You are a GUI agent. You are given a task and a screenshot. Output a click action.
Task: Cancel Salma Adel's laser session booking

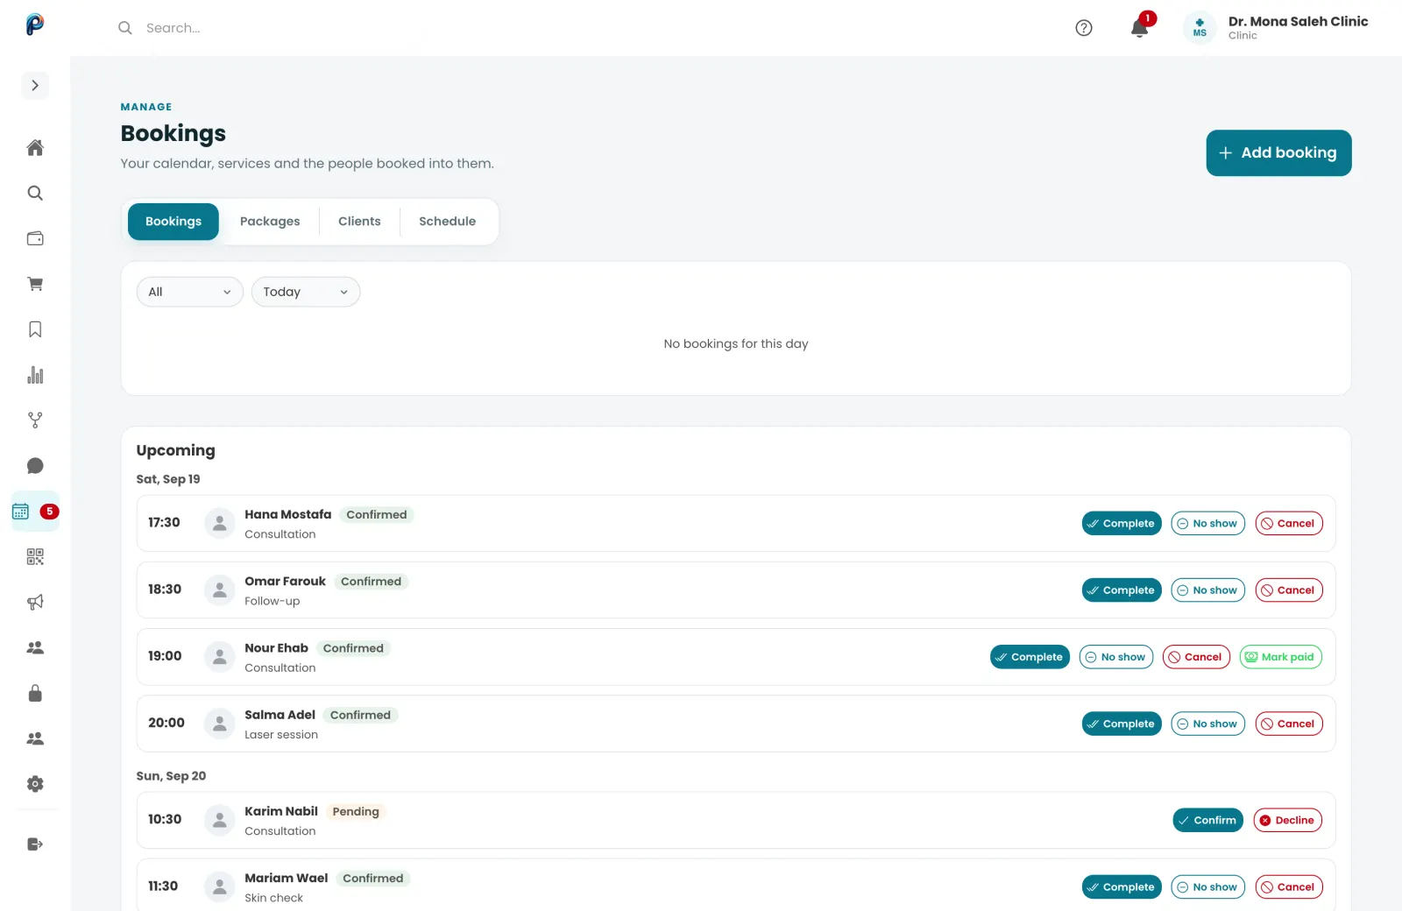coord(1288,724)
